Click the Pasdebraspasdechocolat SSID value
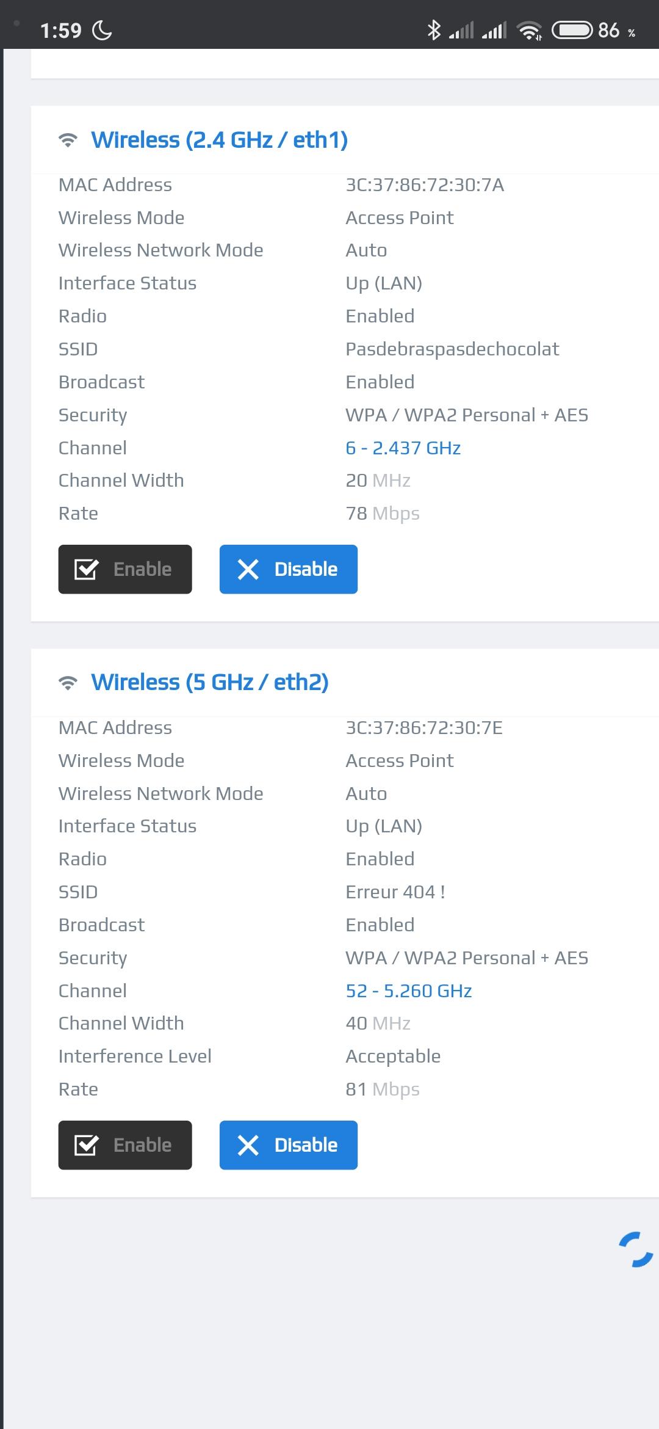Screen dimensions: 659x1429 point(452,349)
